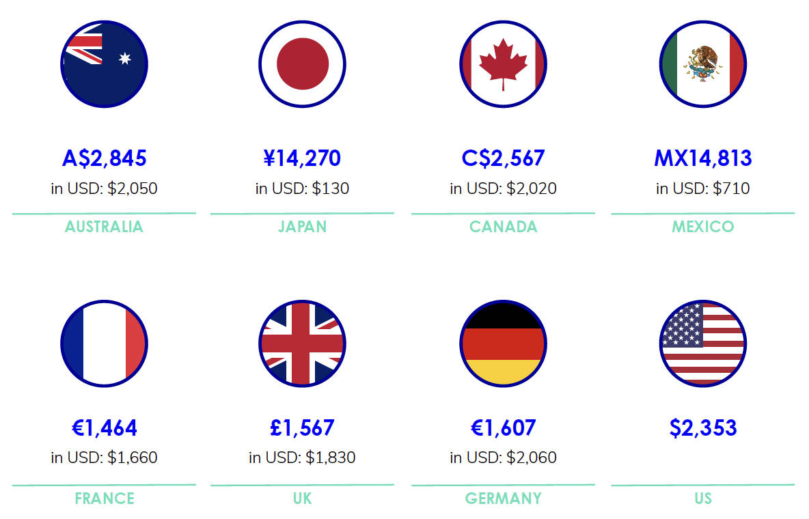Click the MX14,813 amount
This screenshot has width=809, height=519.
tap(702, 158)
